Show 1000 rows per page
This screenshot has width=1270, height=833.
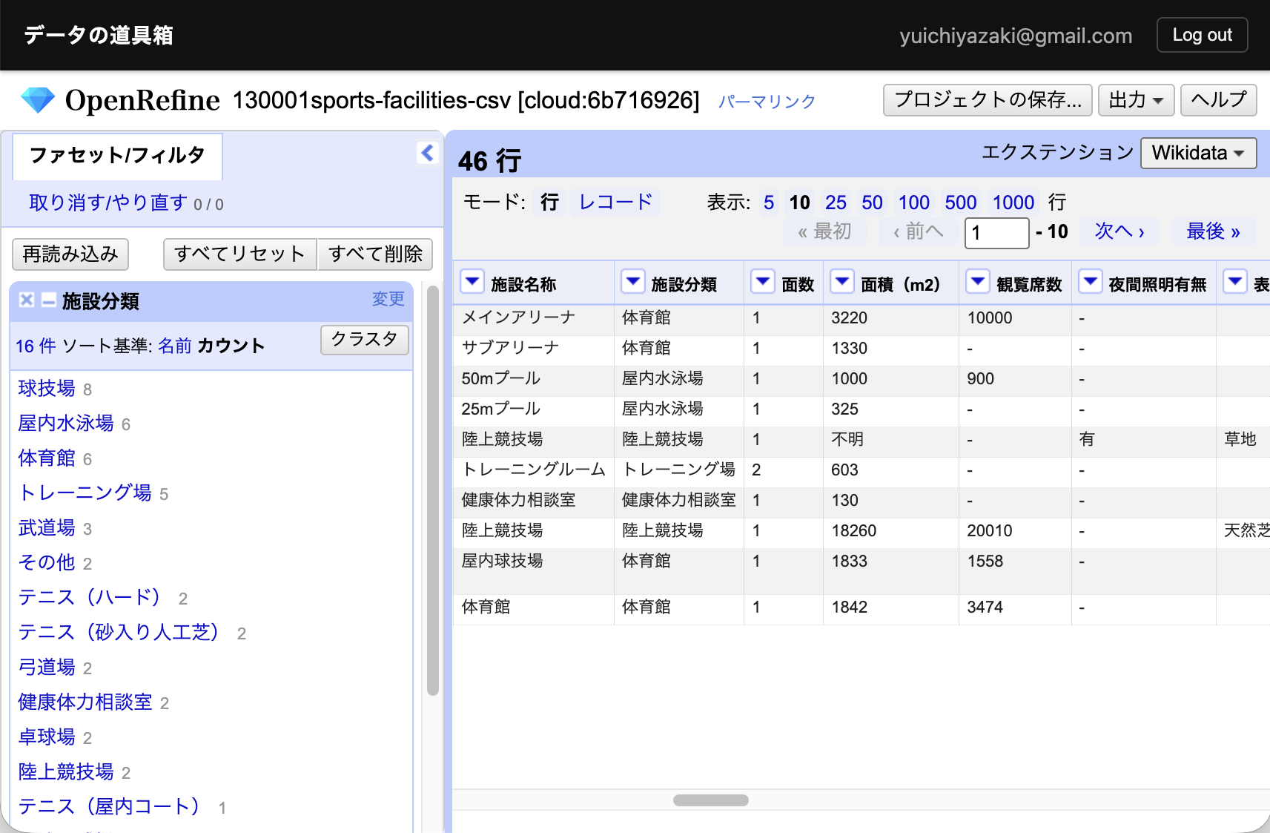pos(1013,203)
